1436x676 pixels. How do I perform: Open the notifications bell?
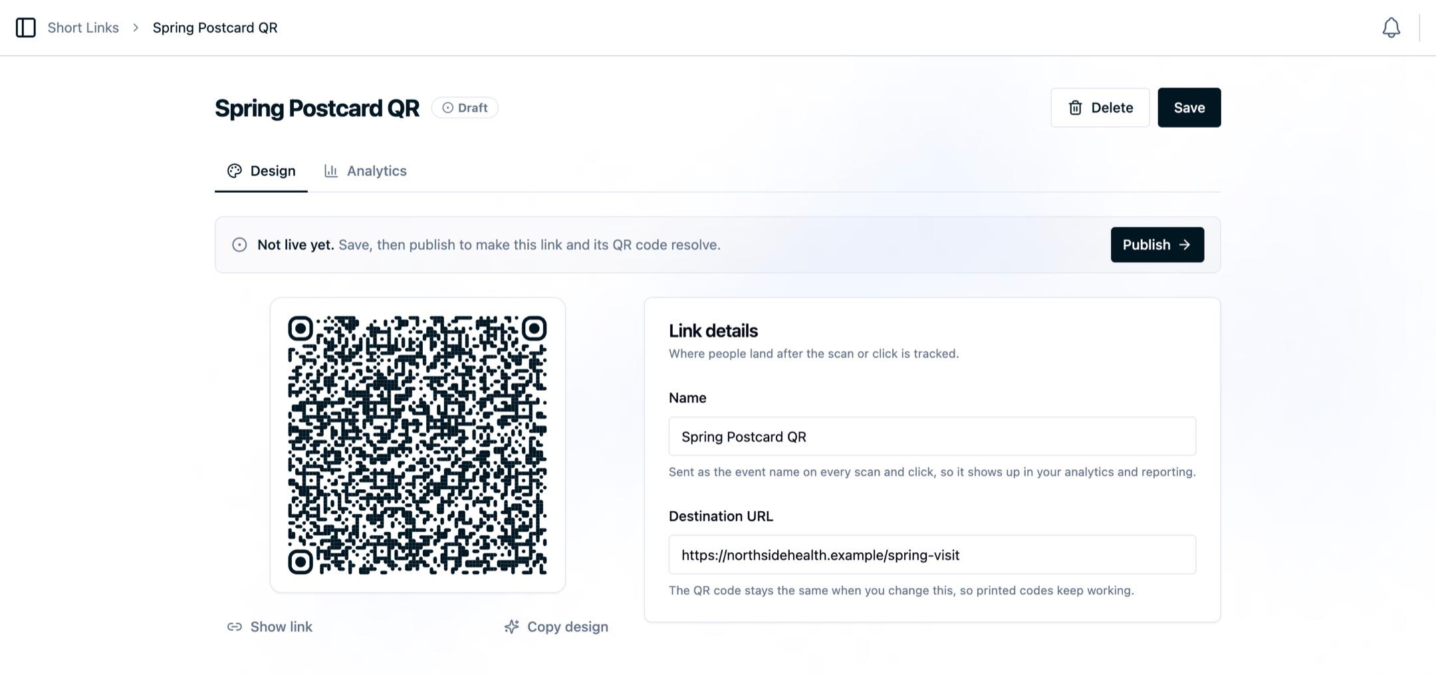[x=1391, y=27]
